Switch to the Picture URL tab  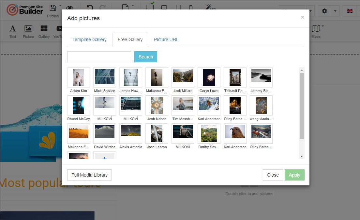click(x=166, y=39)
